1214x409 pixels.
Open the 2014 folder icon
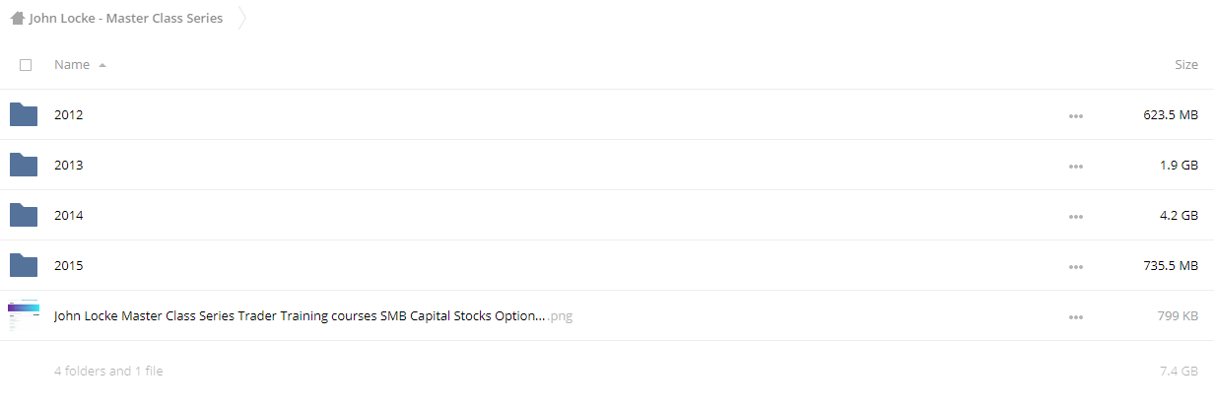click(x=24, y=215)
